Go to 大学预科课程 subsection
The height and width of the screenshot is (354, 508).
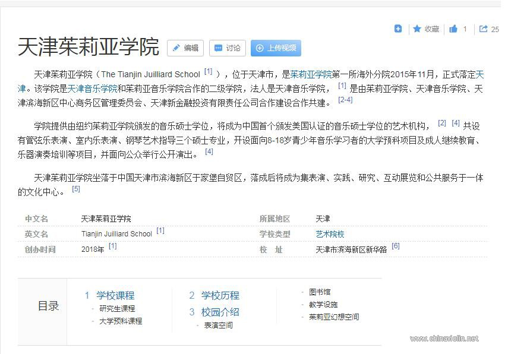[x=121, y=321]
